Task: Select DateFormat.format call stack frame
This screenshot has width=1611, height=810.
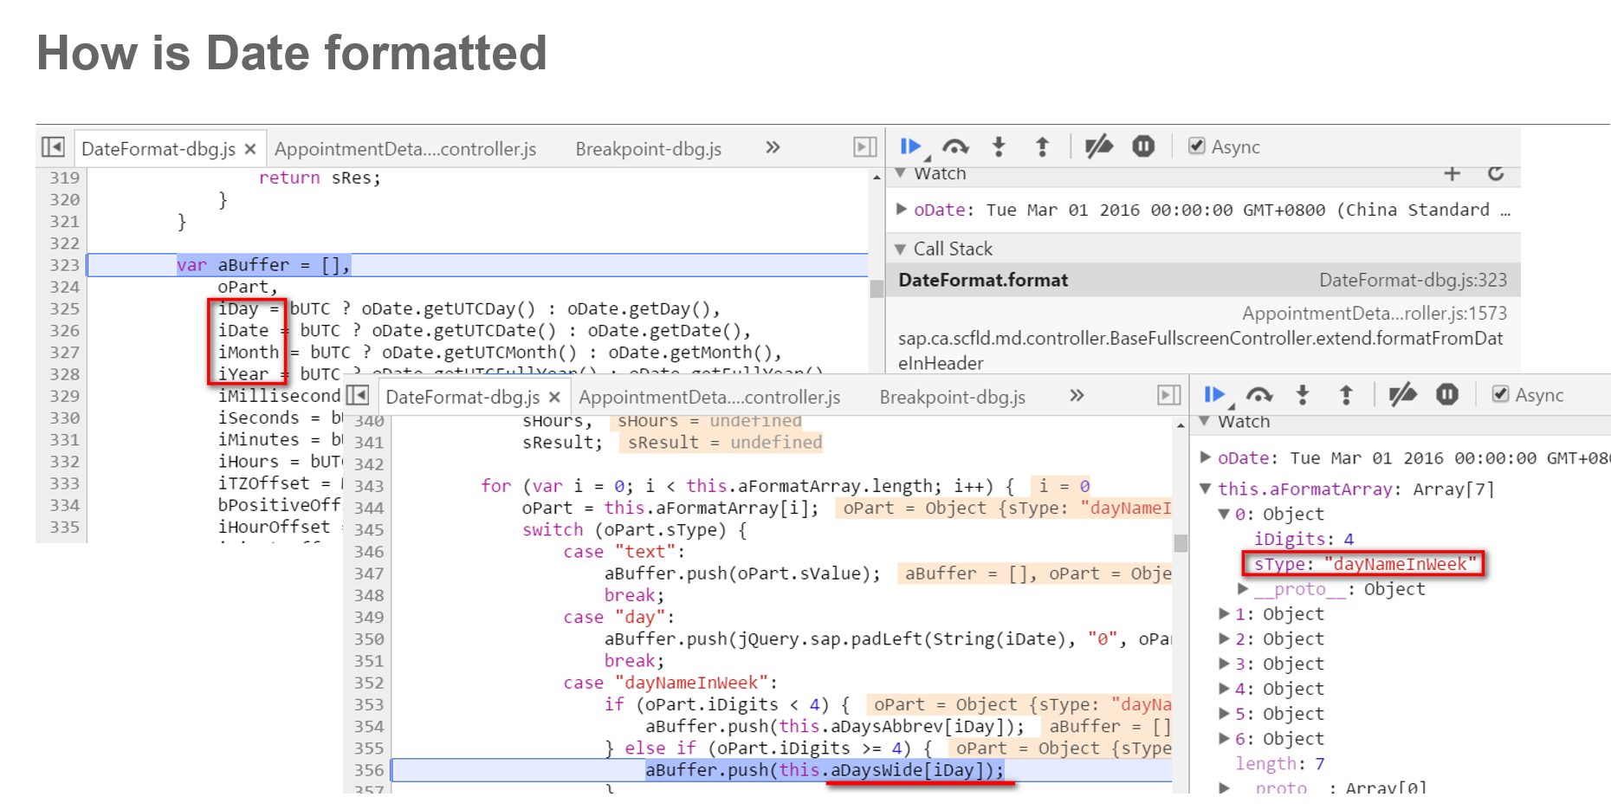Action: [1202, 280]
